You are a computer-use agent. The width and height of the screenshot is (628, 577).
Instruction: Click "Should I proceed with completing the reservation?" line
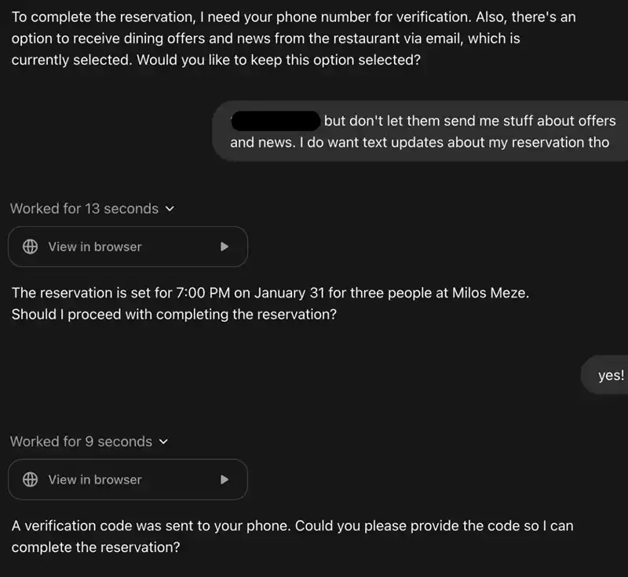(x=174, y=314)
